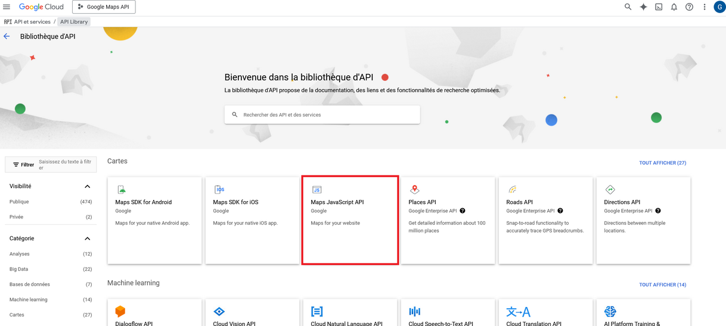Viewport: 726px width, 326px height.
Task: Click the Filtrer filter icon
Action: pyautogui.click(x=16, y=165)
